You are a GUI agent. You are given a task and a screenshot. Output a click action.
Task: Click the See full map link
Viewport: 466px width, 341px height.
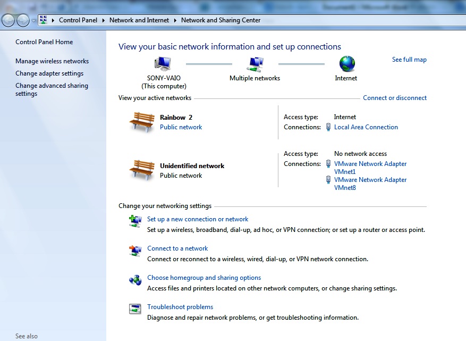pos(409,60)
